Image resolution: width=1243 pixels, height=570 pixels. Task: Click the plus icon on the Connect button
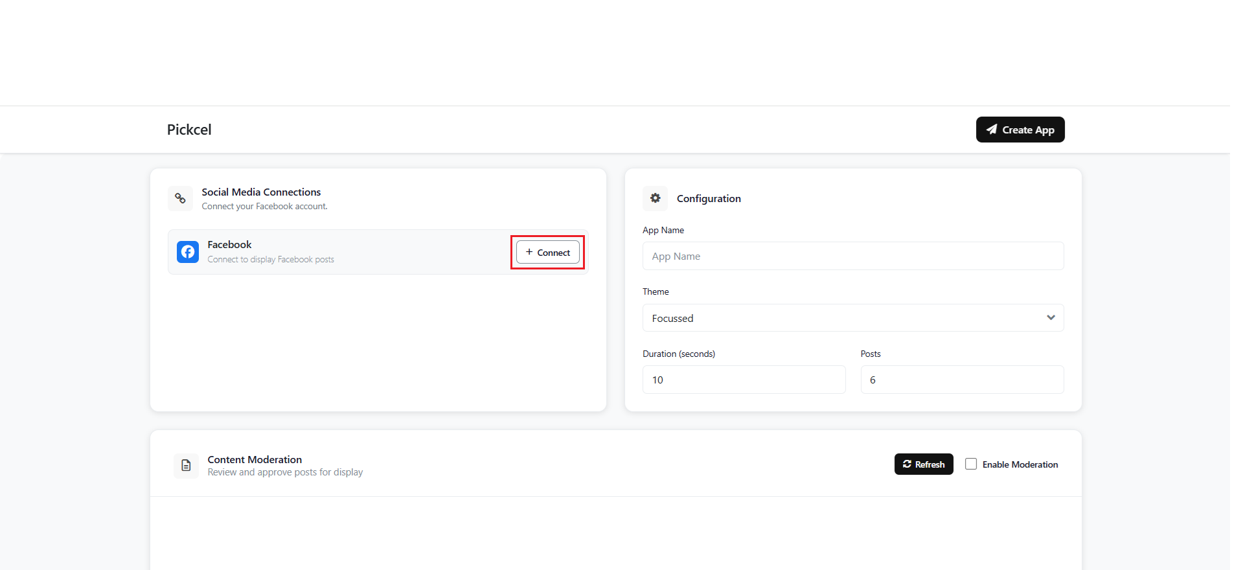click(529, 252)
